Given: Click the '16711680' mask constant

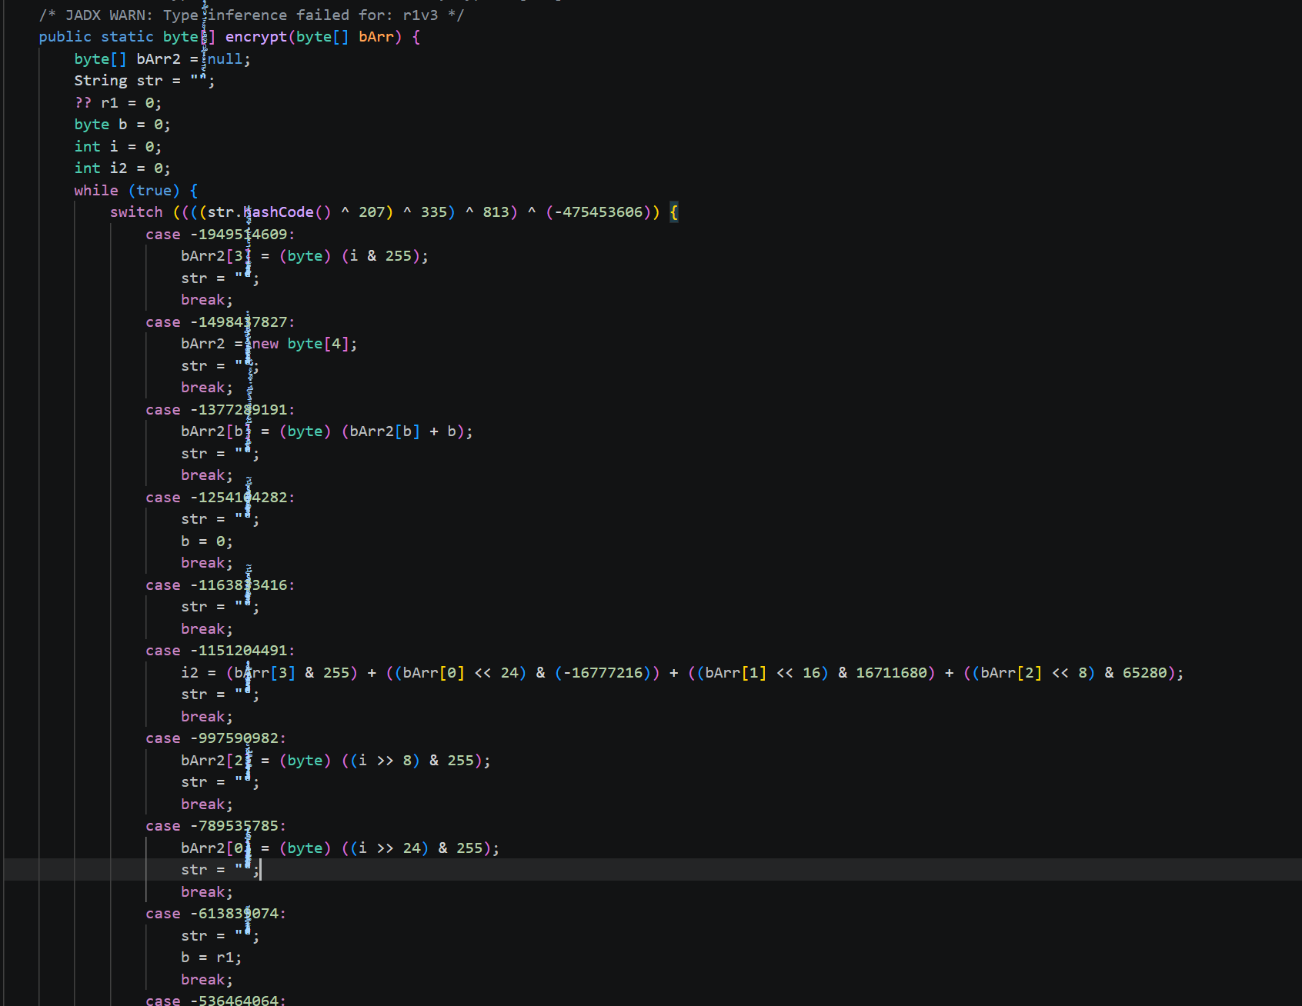Looking at the screenshot, I should point(892,673).
